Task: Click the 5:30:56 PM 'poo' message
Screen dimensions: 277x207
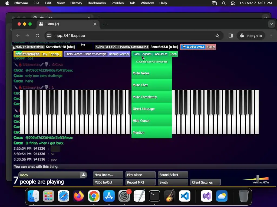Action: pos(35,159)
